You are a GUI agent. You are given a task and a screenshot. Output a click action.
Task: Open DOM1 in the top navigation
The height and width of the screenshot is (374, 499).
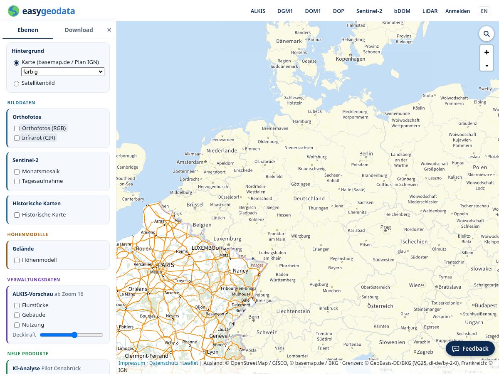(313, 11)
